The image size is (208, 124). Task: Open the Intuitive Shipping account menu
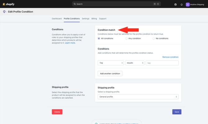(x=195, y=5)
